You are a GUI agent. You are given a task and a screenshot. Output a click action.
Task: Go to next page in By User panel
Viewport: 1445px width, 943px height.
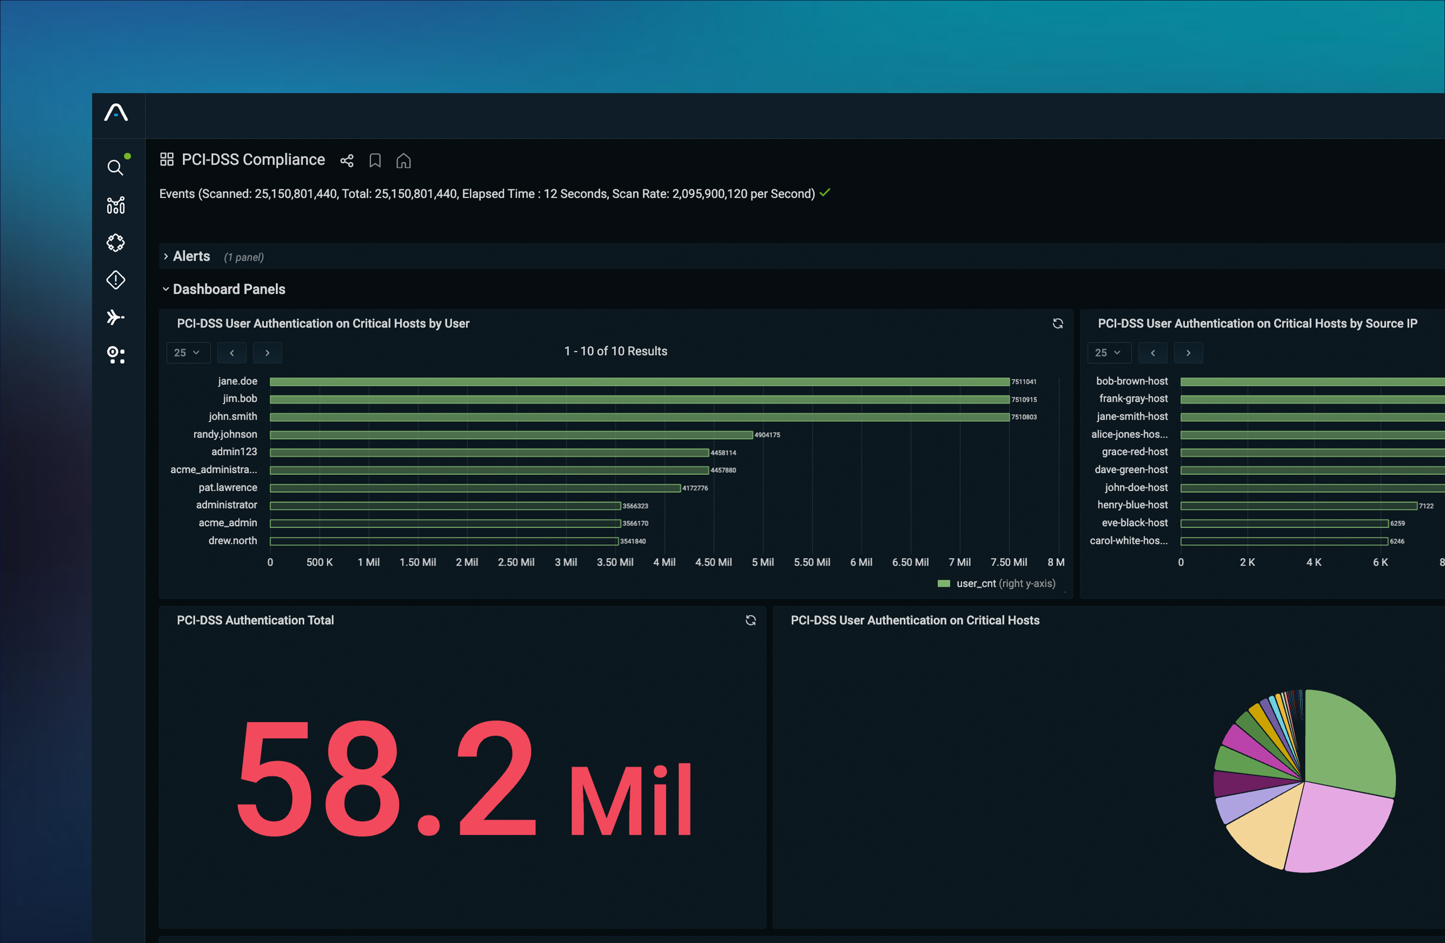tap(267, 352)
